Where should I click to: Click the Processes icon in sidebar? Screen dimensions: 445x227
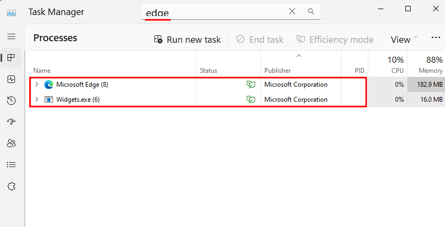pos(11,58)
